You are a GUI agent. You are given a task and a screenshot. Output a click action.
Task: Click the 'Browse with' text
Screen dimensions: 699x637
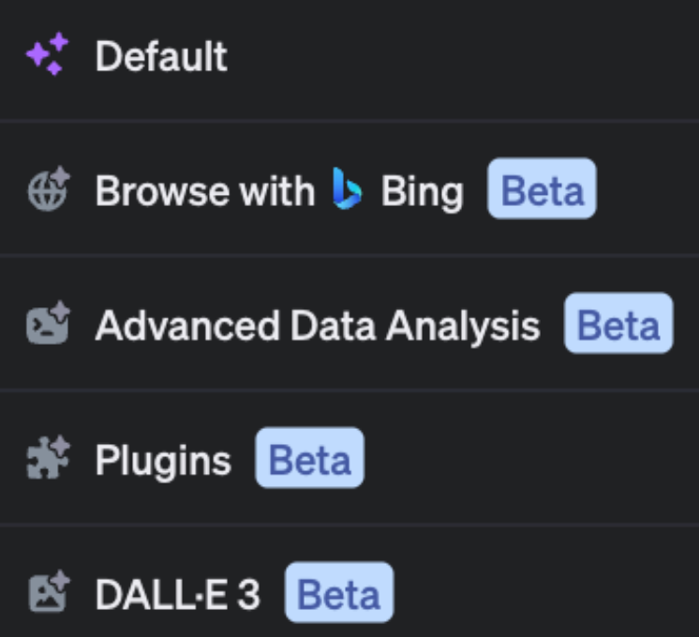click(x=204, y=191)
